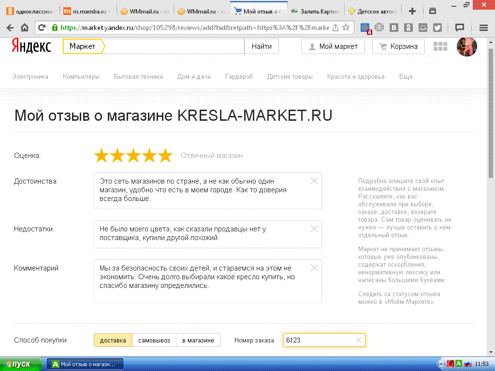The image size is (495, 371).
Task: Click the green padlock in the address bar
Action: (55, 28)
